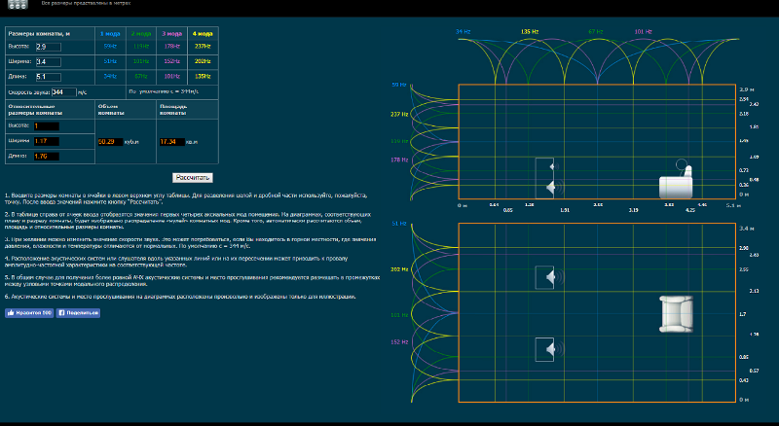
Task: Click the room volume output field
Action: point(110,142)
